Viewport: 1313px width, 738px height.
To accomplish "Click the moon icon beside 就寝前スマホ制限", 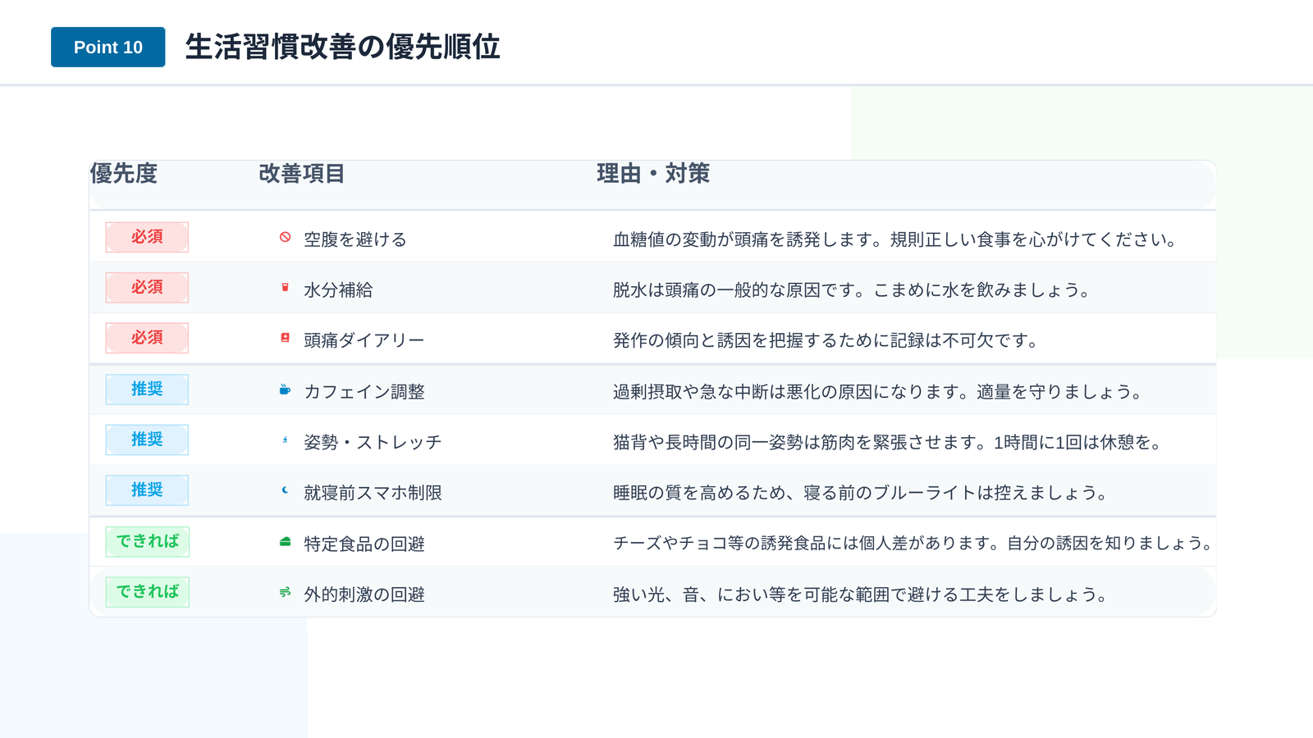I will pyautogui.click(x=285, y=490).
